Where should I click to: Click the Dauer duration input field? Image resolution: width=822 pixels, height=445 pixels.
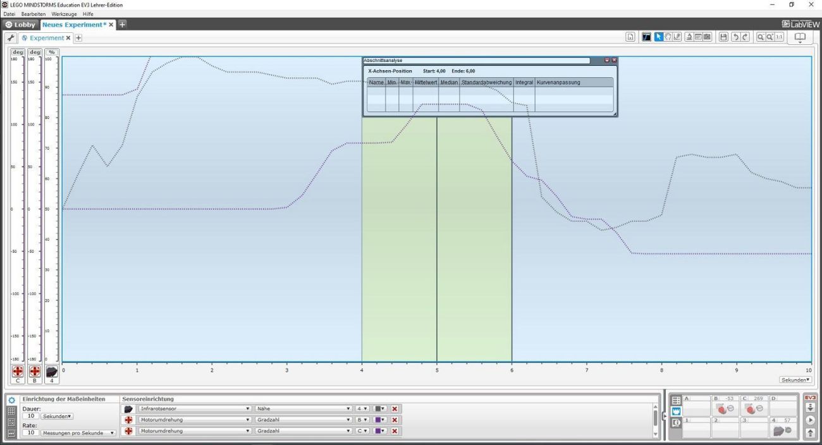[x=31, y=416]
